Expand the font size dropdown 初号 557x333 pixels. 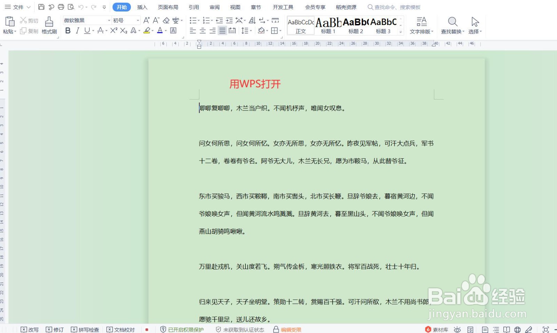(138, 21)
